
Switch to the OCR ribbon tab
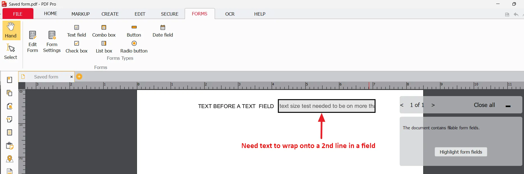tap(230, 14)
